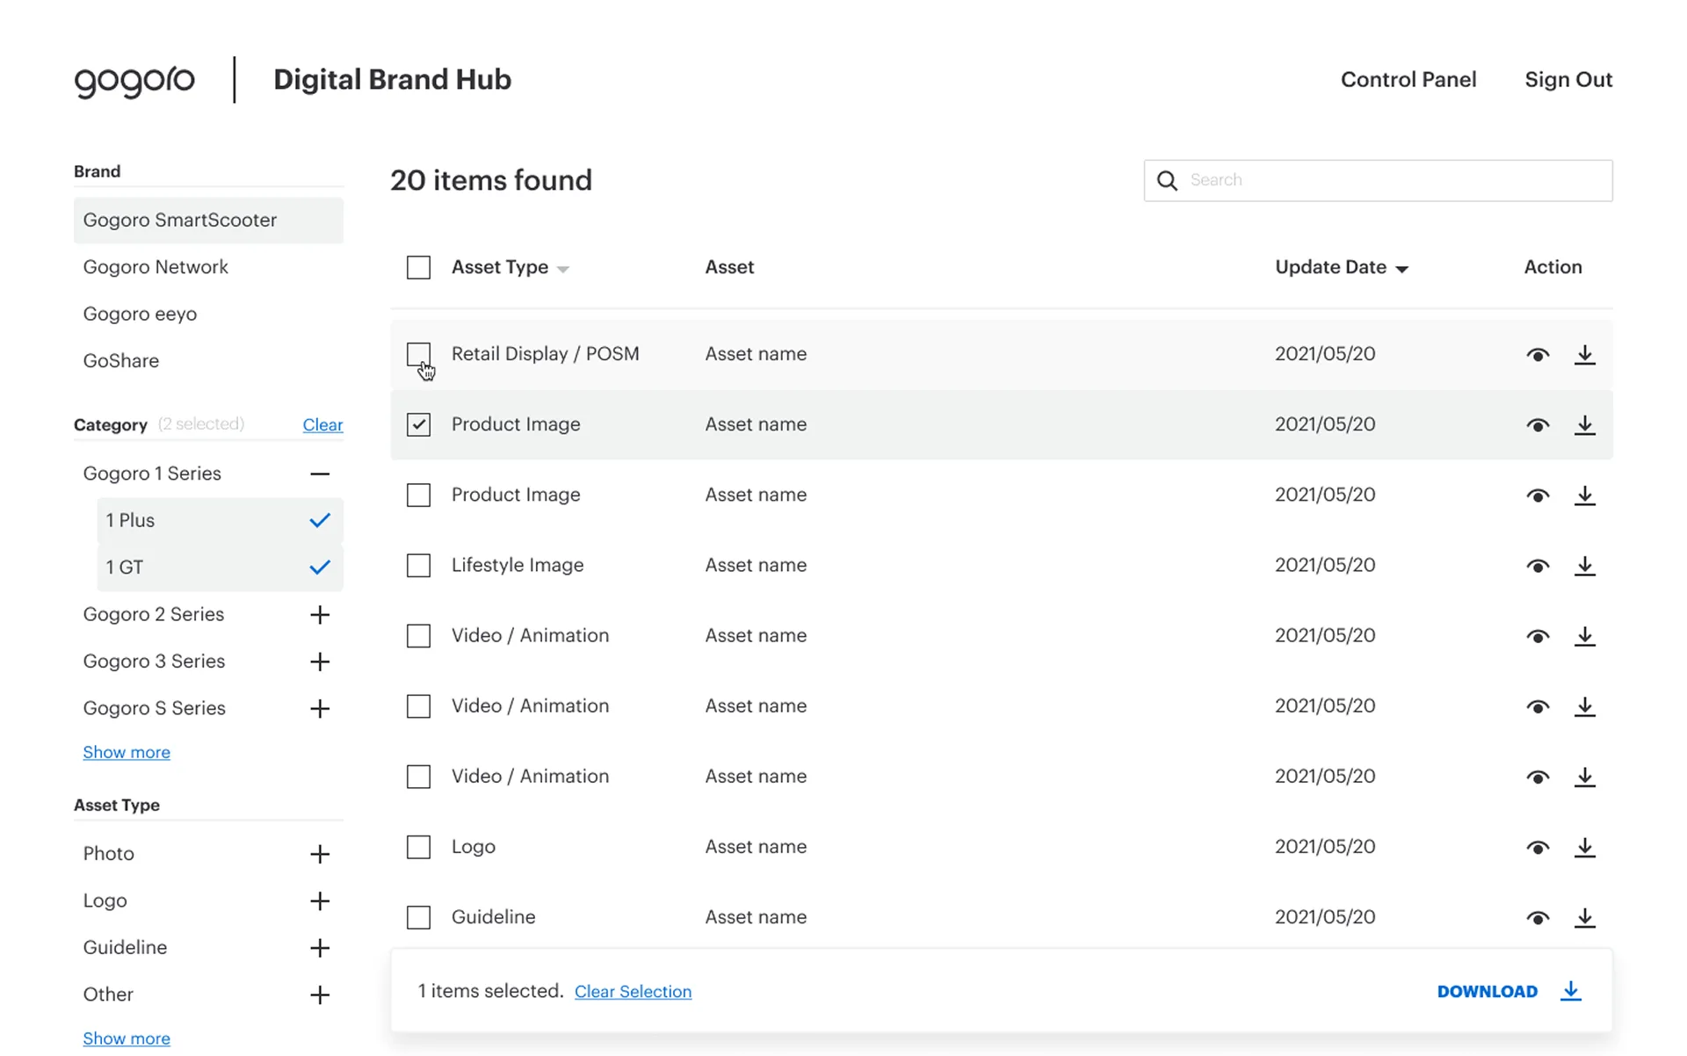Screen dimensions: 1687x1056
Task: Select Gogoro eeyo brand
Action: tap(140, 315)
